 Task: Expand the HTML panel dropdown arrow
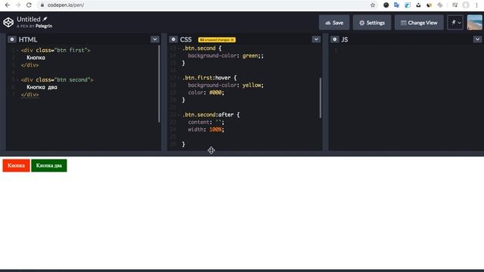point(154,39)
